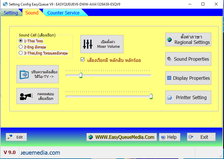Switch to the Counter Service tab
The height and width of the screenshot is (159, 224).
coord(63,13)
